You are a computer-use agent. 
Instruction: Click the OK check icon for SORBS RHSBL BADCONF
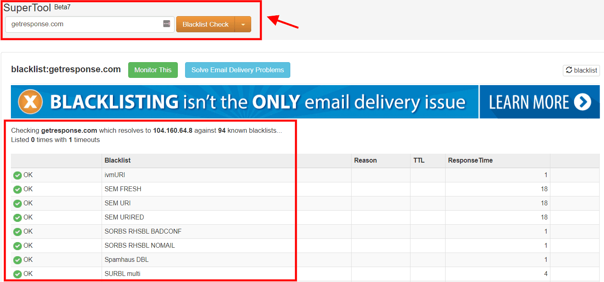pos(17,232)
